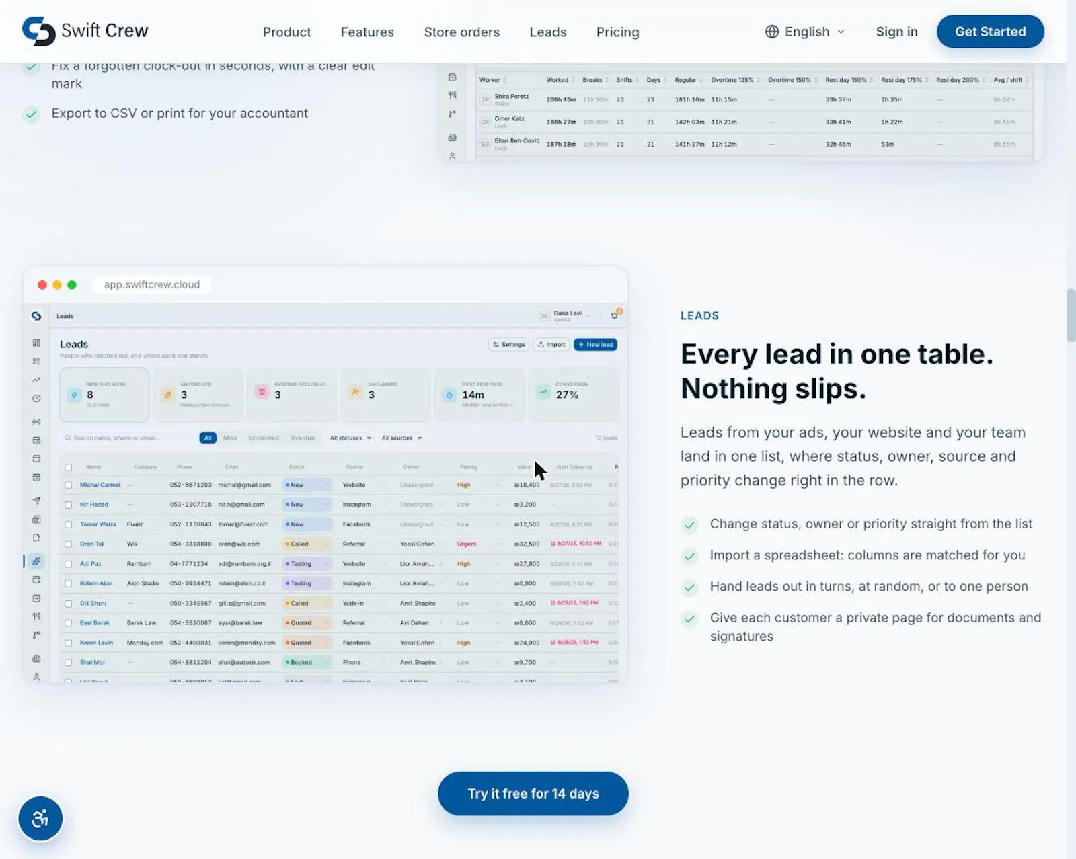
Task: Select the Keren Levin row checkbox
Action: [68, 643]
